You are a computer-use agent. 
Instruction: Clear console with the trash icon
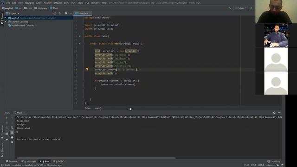click(x=12, y=142)
